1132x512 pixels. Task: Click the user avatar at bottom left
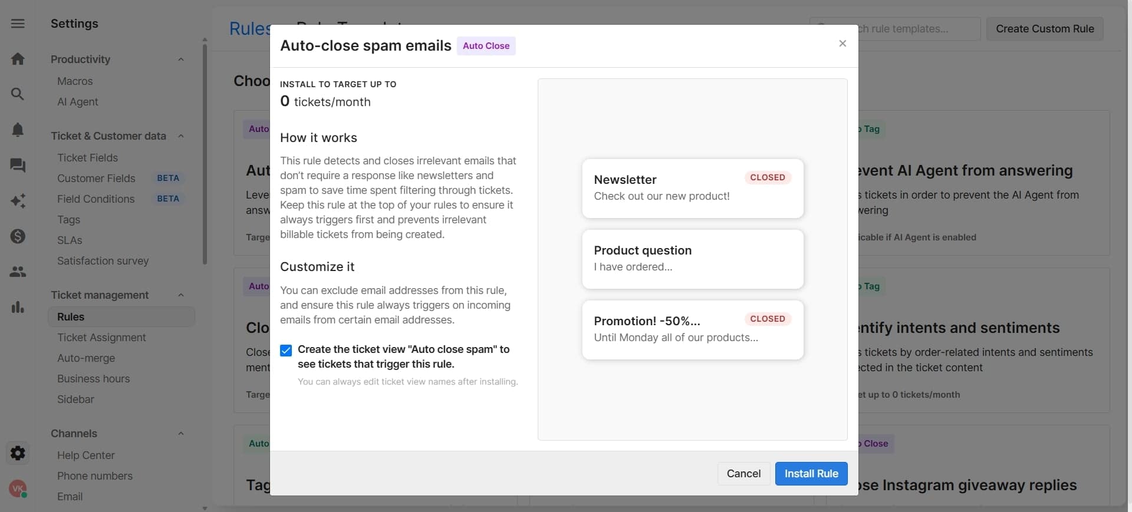(x=18, y=488)
